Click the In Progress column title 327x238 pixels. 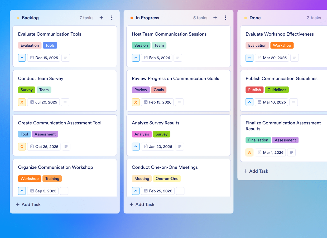pos(147,18)
